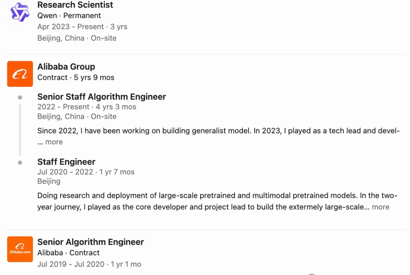
Task: Expand Staff Engineer description via more link
Action: (380, 207)
